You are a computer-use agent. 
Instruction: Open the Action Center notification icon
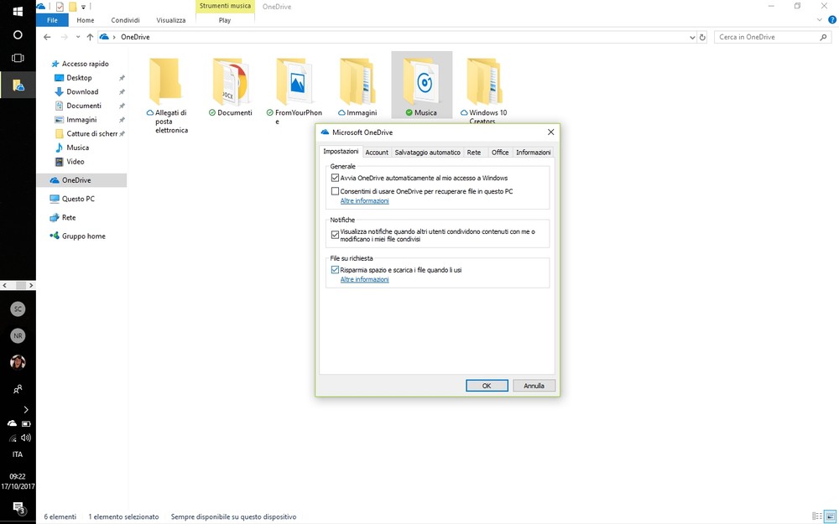click(18, 507)
